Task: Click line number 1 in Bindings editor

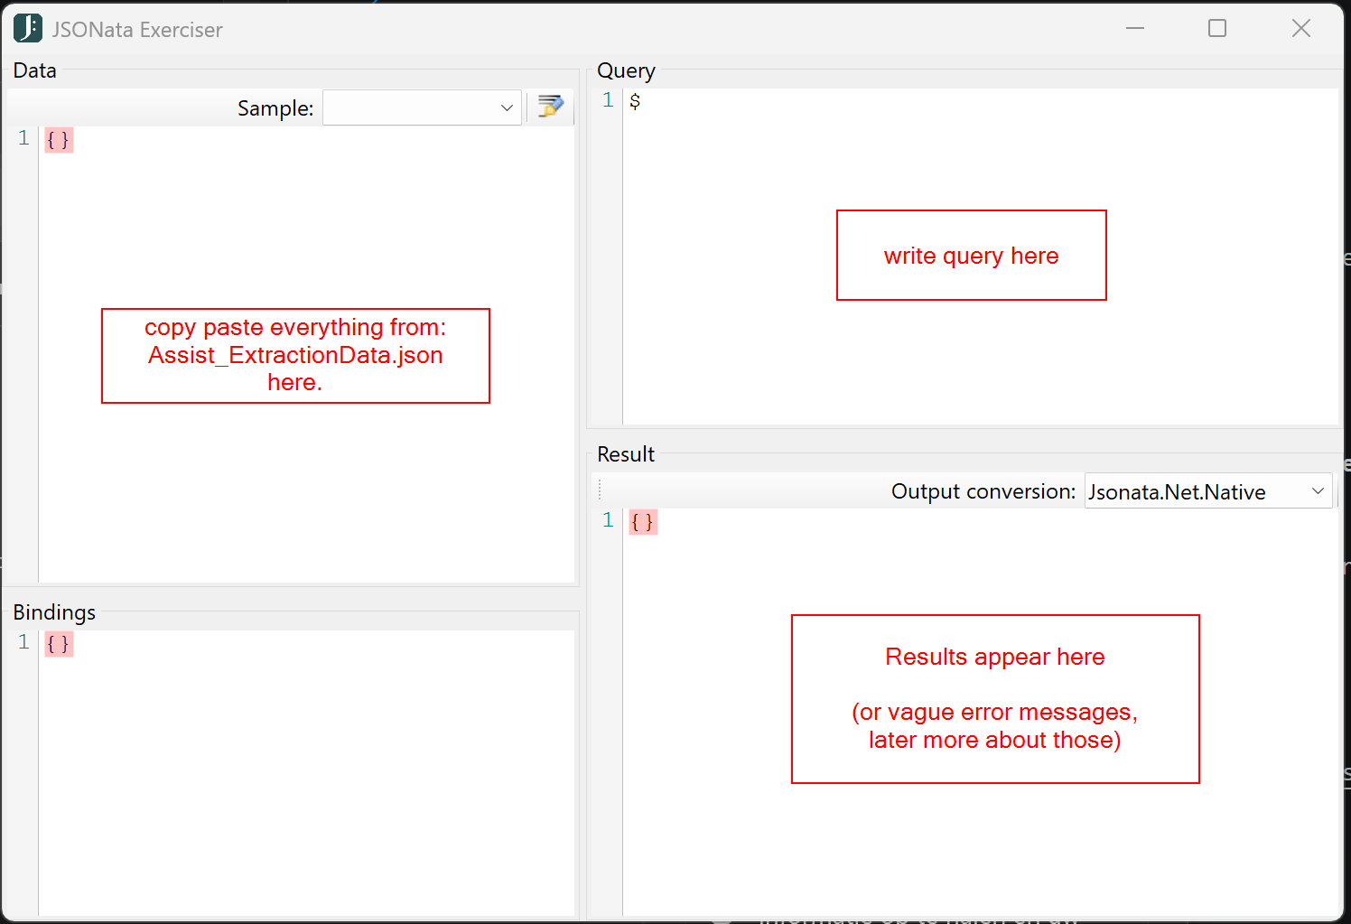Action: (23, 642)
